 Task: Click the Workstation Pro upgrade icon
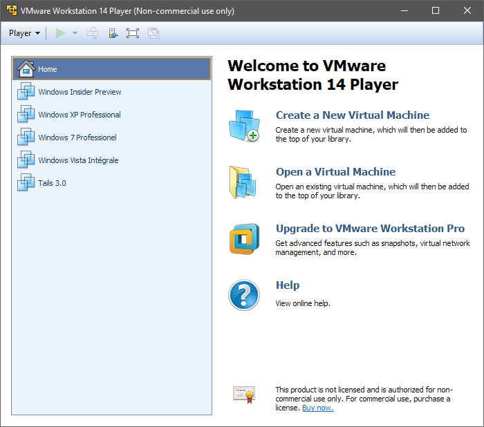(245, 239)
